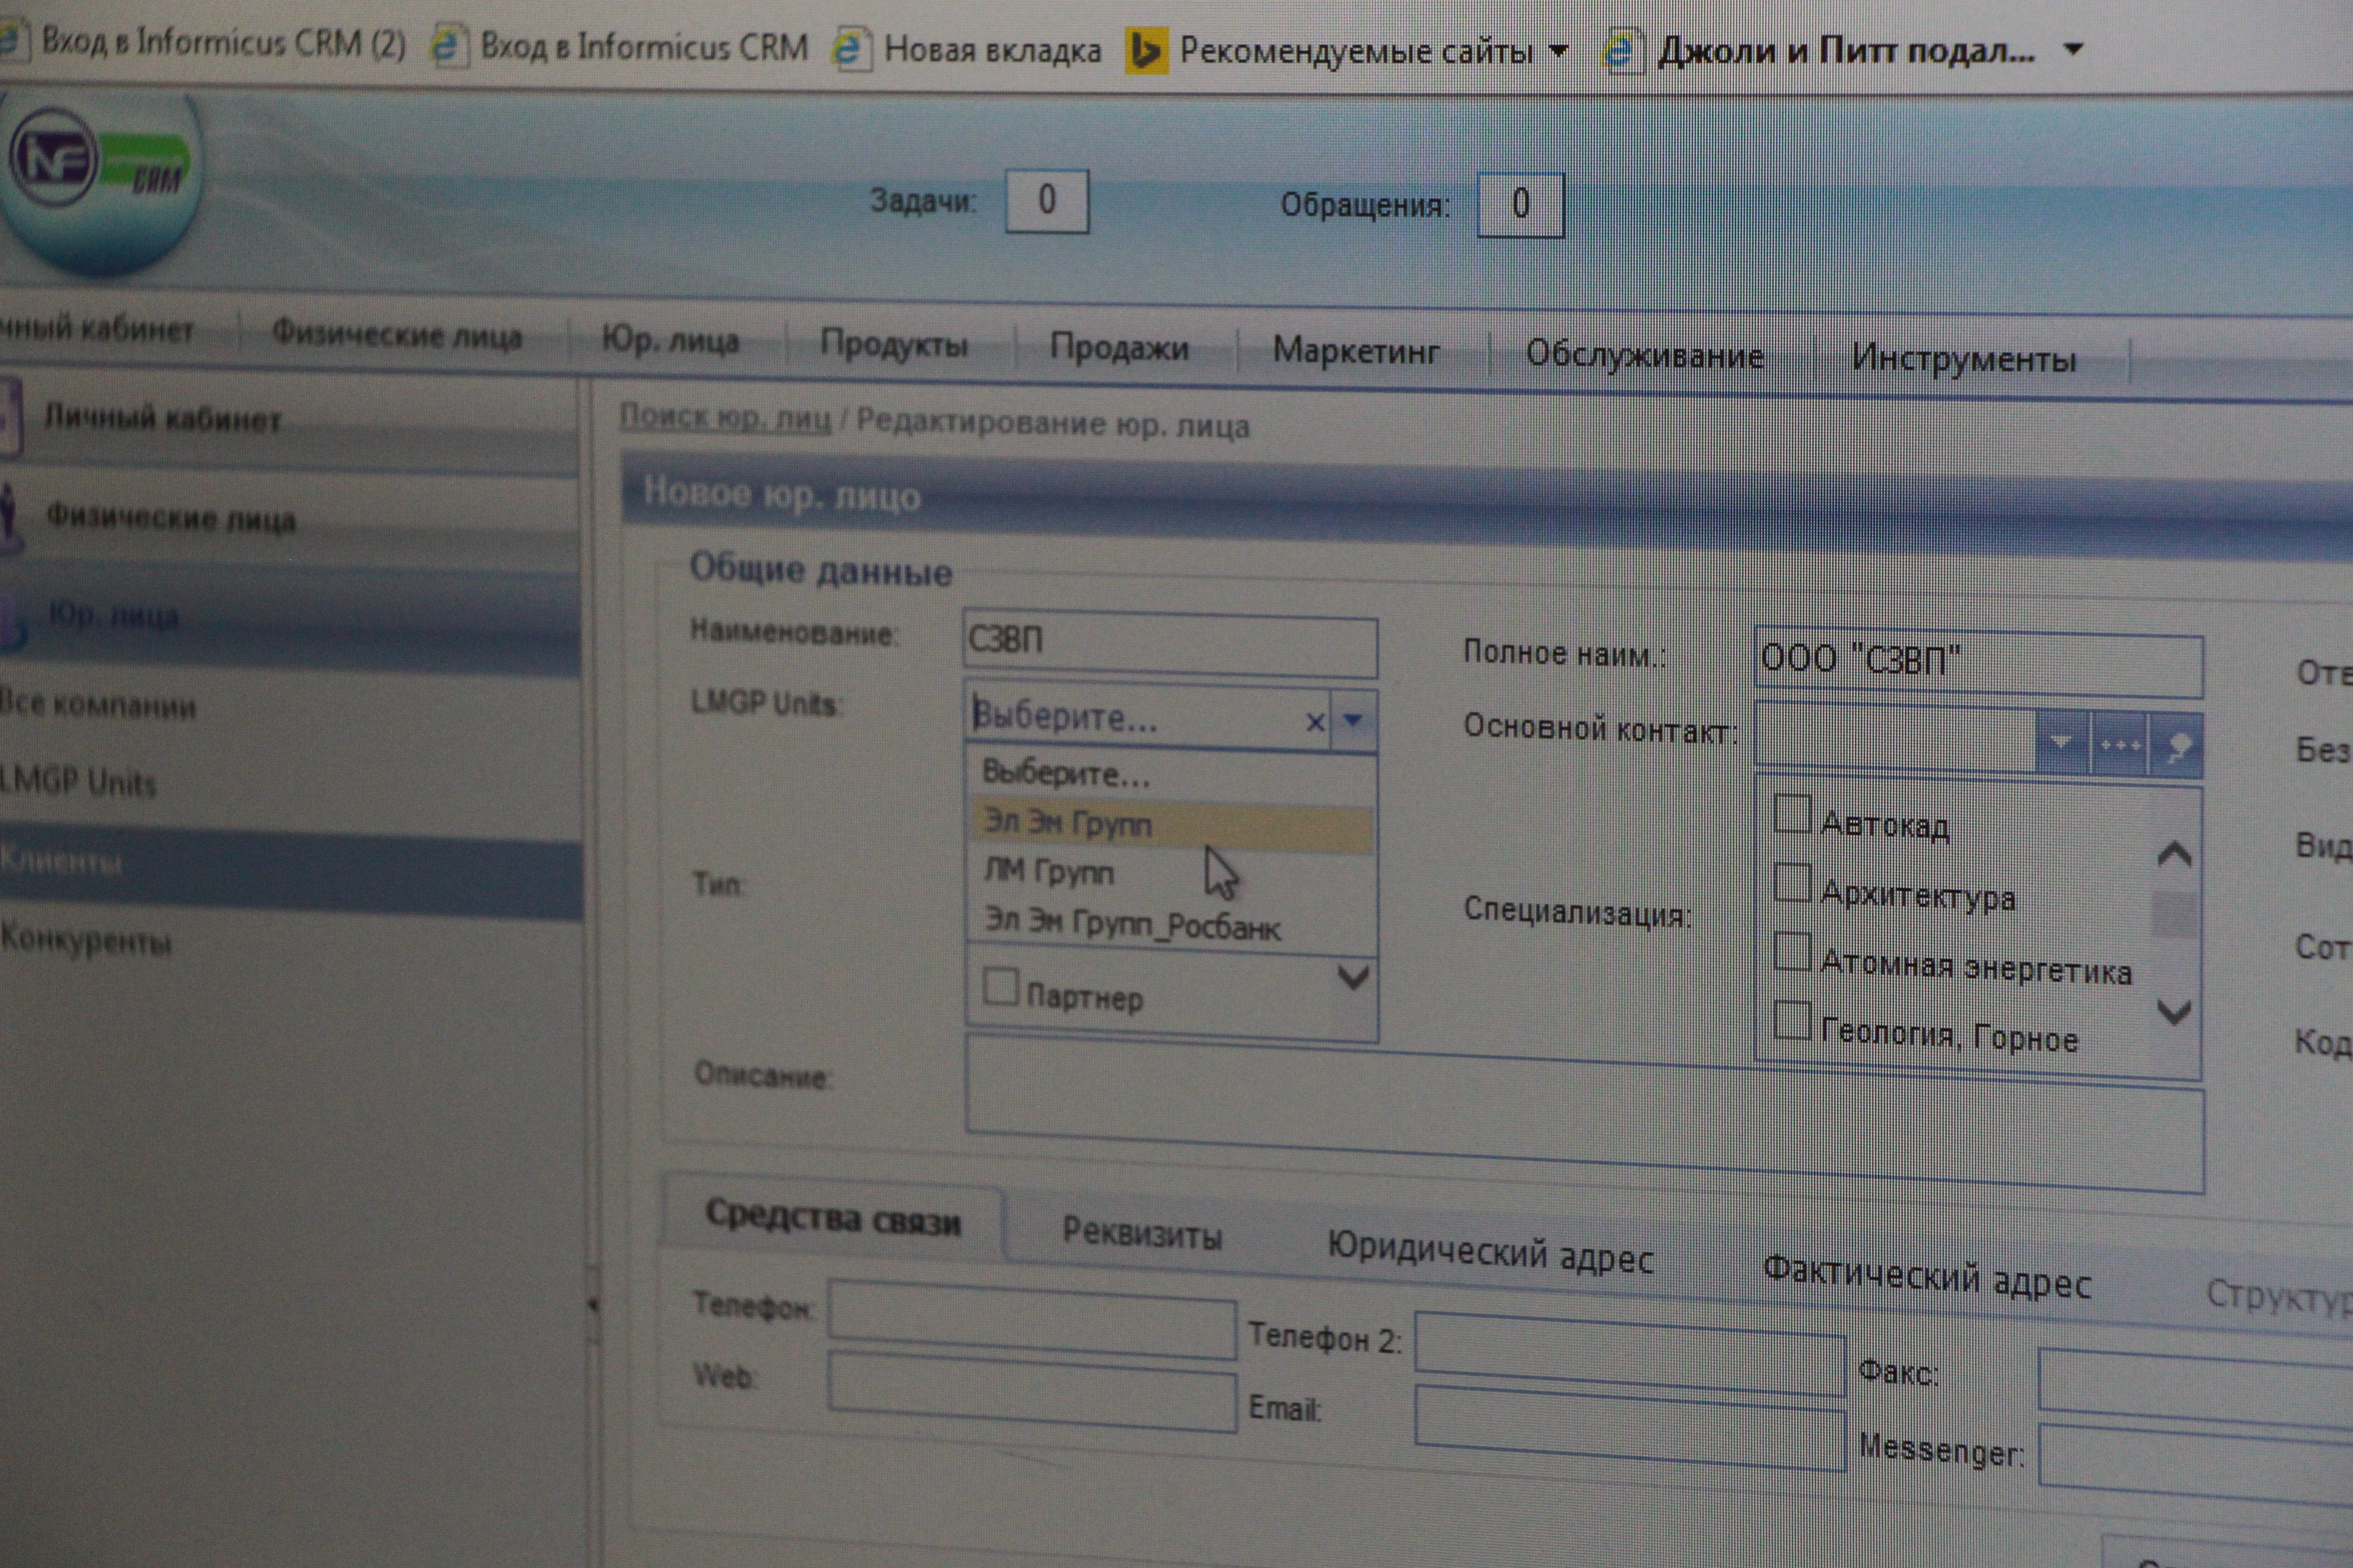Follow the Поиск юр. лиц breadcrumb link
The width and height of the screenshot is (2353, 1568).
pos(724,417)
